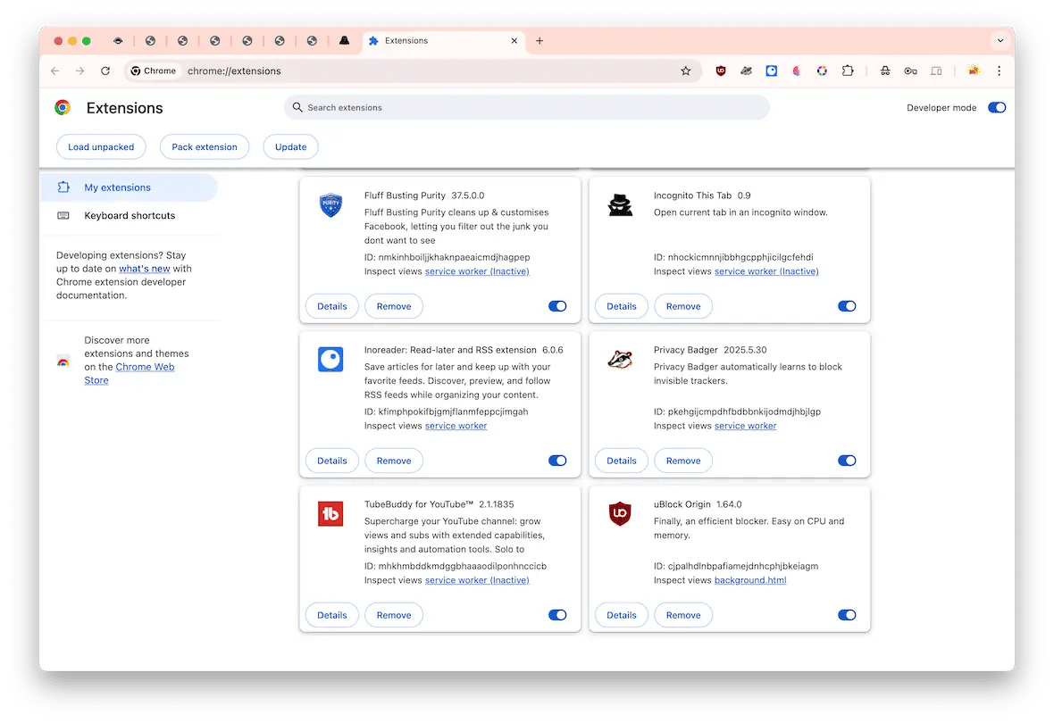Click the TubeBuddy red logo icon
1054x723 pixels.
tap(330, 514)
